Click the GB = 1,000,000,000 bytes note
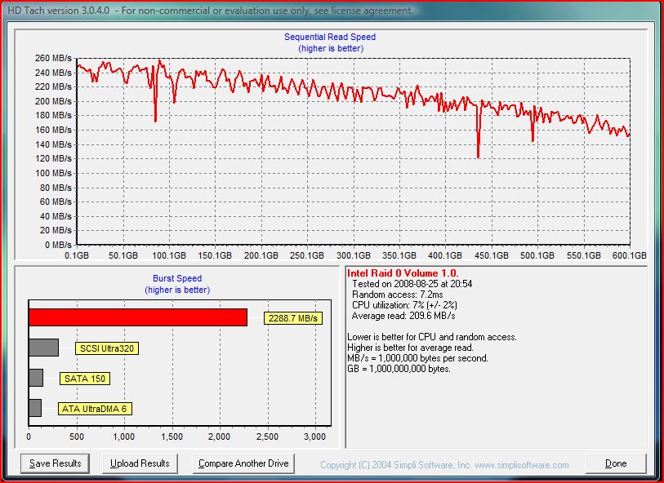Image resolution: width=664 pixels, height=483 pixels. (x=399, y=369)
